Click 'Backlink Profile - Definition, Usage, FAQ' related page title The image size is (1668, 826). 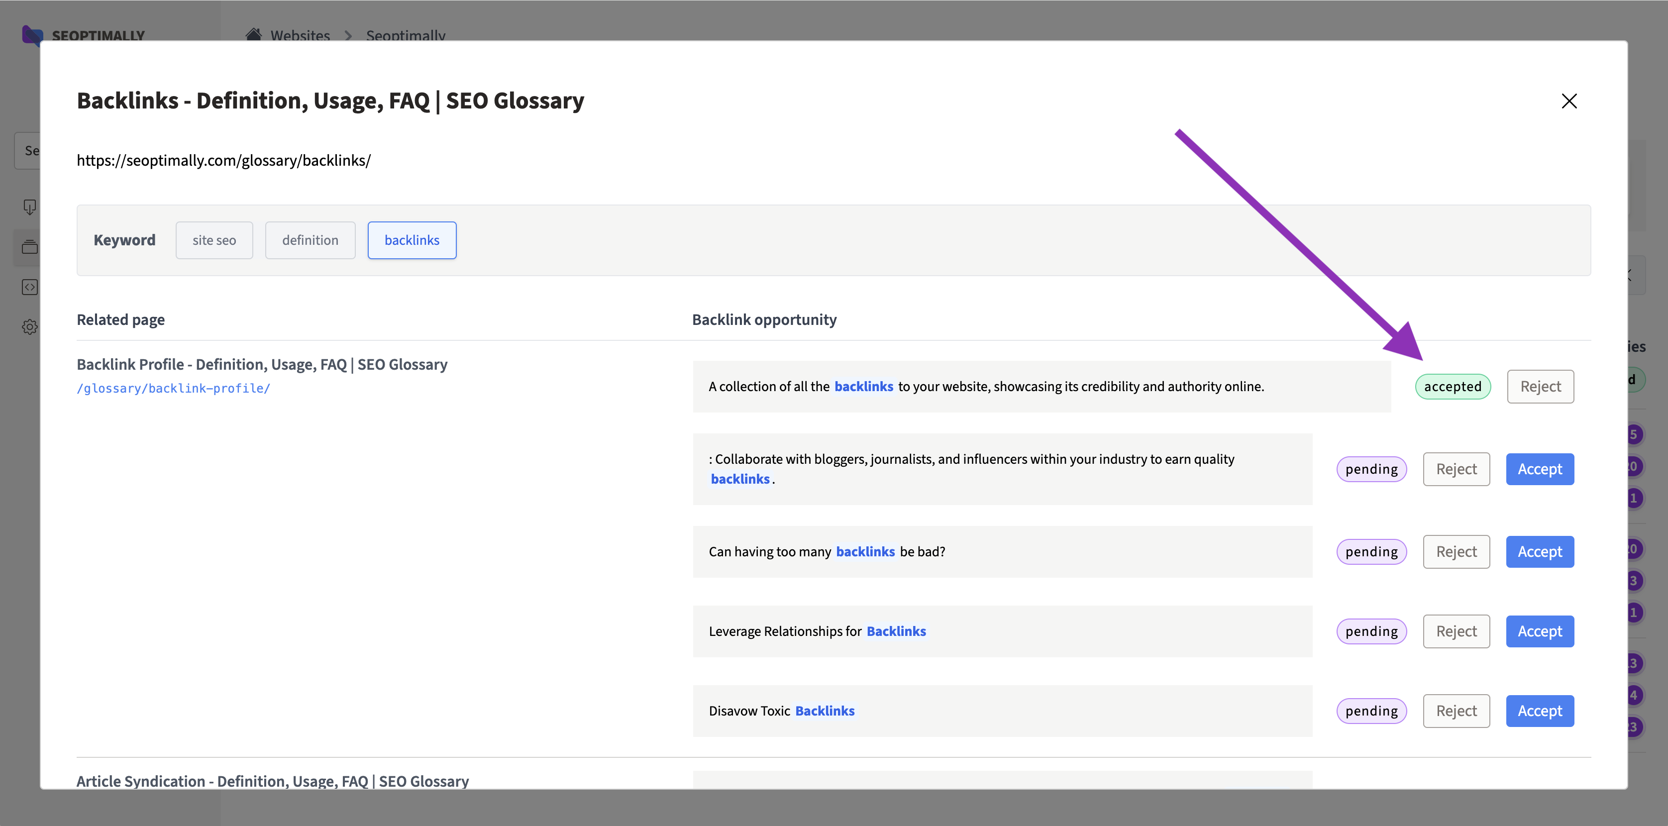pos(262,364)
